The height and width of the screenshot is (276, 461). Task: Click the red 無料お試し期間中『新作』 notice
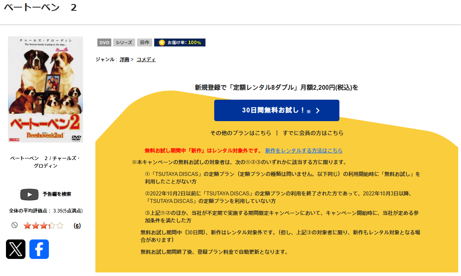[x=203, y=151]
